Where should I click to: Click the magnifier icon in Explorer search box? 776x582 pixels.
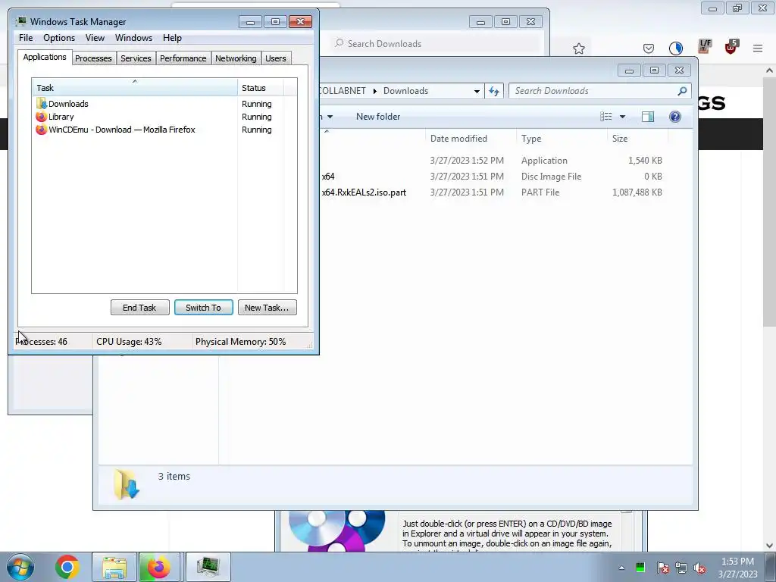[x=683, y=91]
